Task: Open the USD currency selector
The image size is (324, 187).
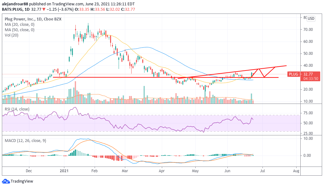Action: [x=311, y=19]
